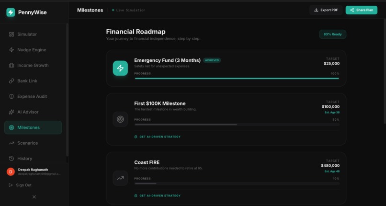Click the $100,000 target value
The width and height of the screenshot is (386, 206).
coord(330,106)
